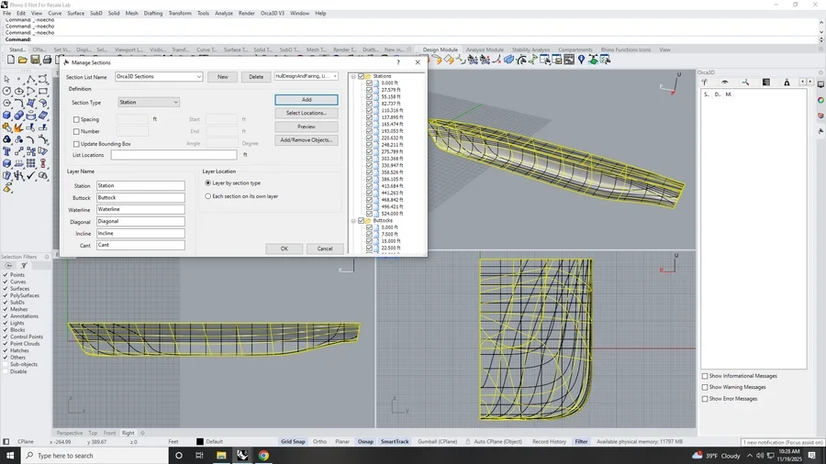Click the weight icon in Orca3D panel
The image size is (826, 464).
(x=787, y=83)
